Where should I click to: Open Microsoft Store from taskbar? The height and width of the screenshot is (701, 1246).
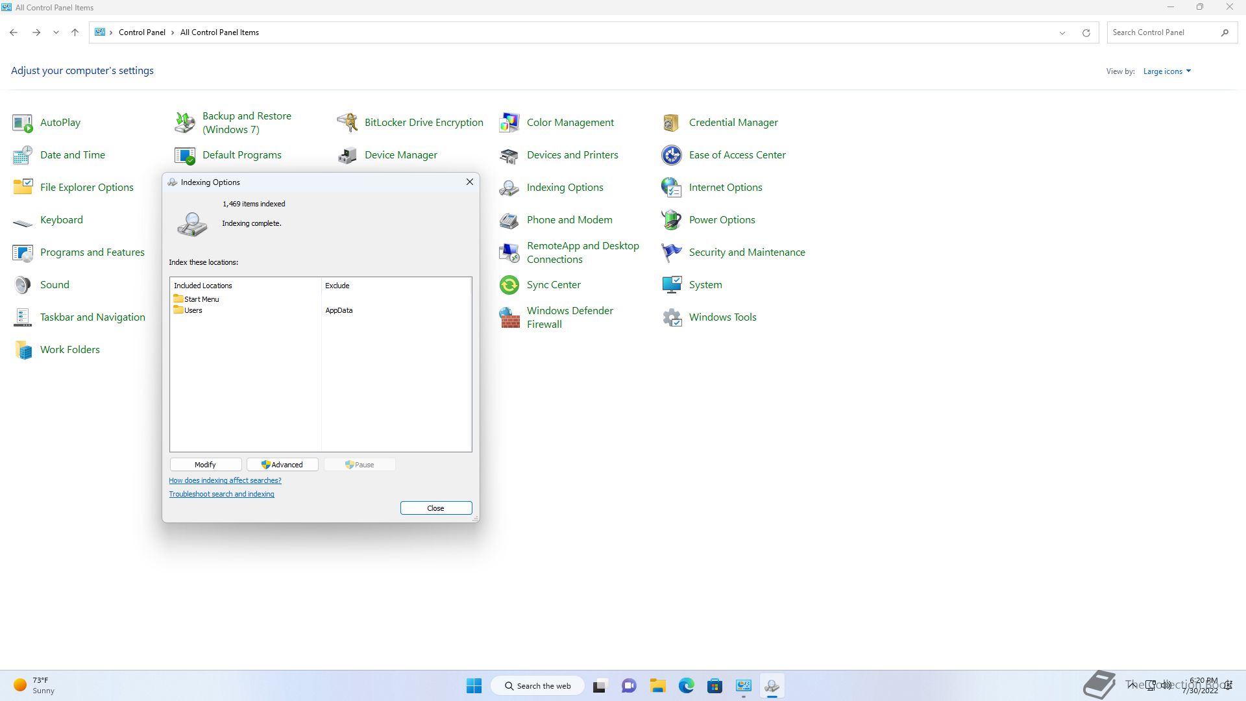[x=715, y=685]
